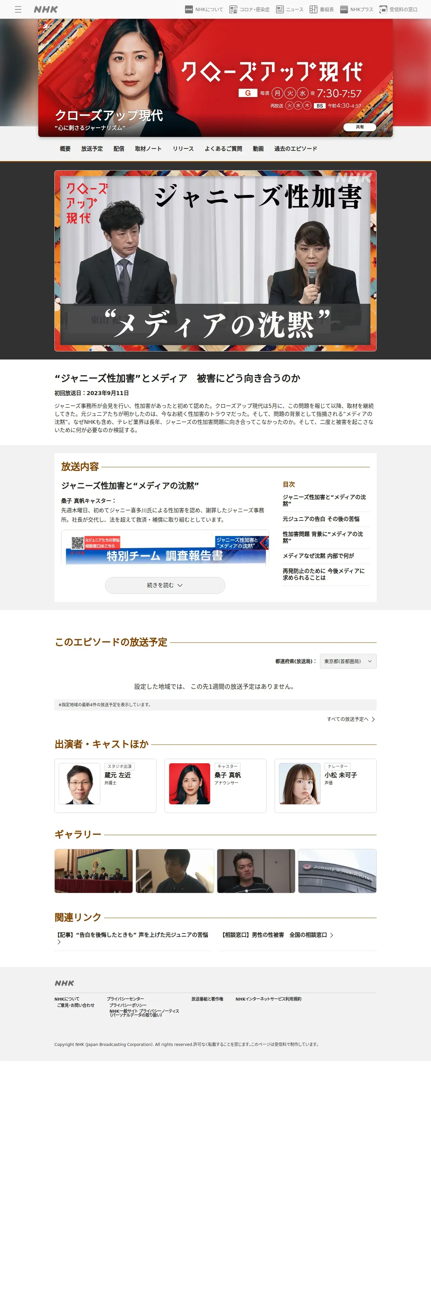Click the 特別チーム 調査報告書 article image

(165, 549)
